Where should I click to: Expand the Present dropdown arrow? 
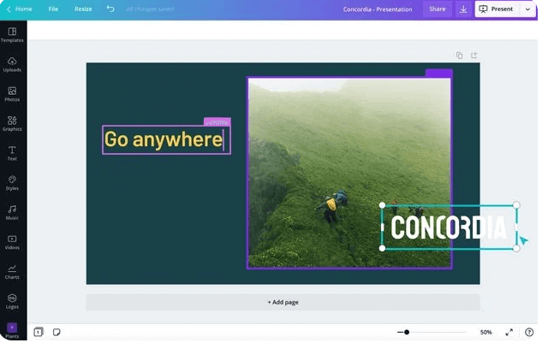point(527,9)
